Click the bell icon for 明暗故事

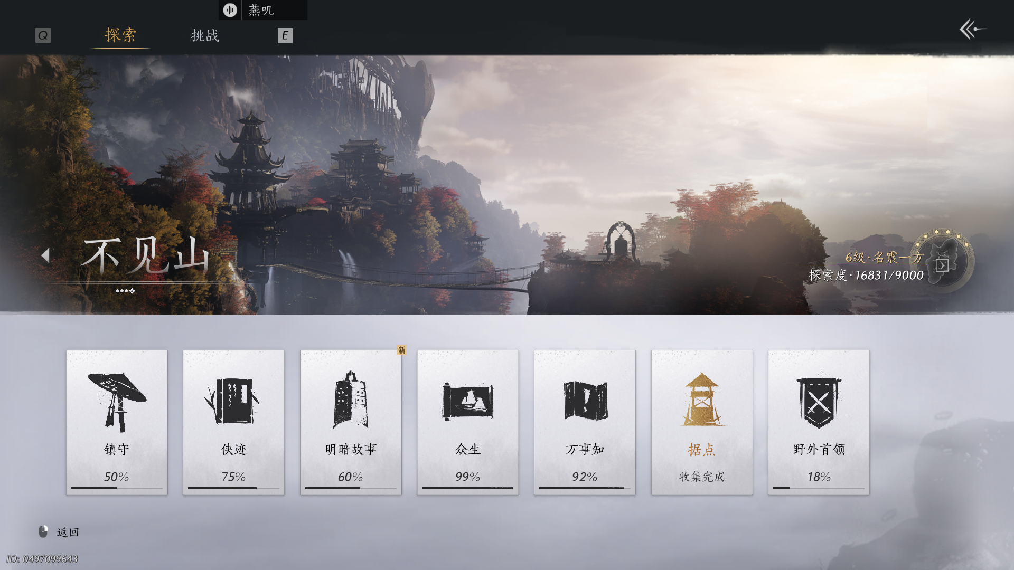click(x=350, y=400)
